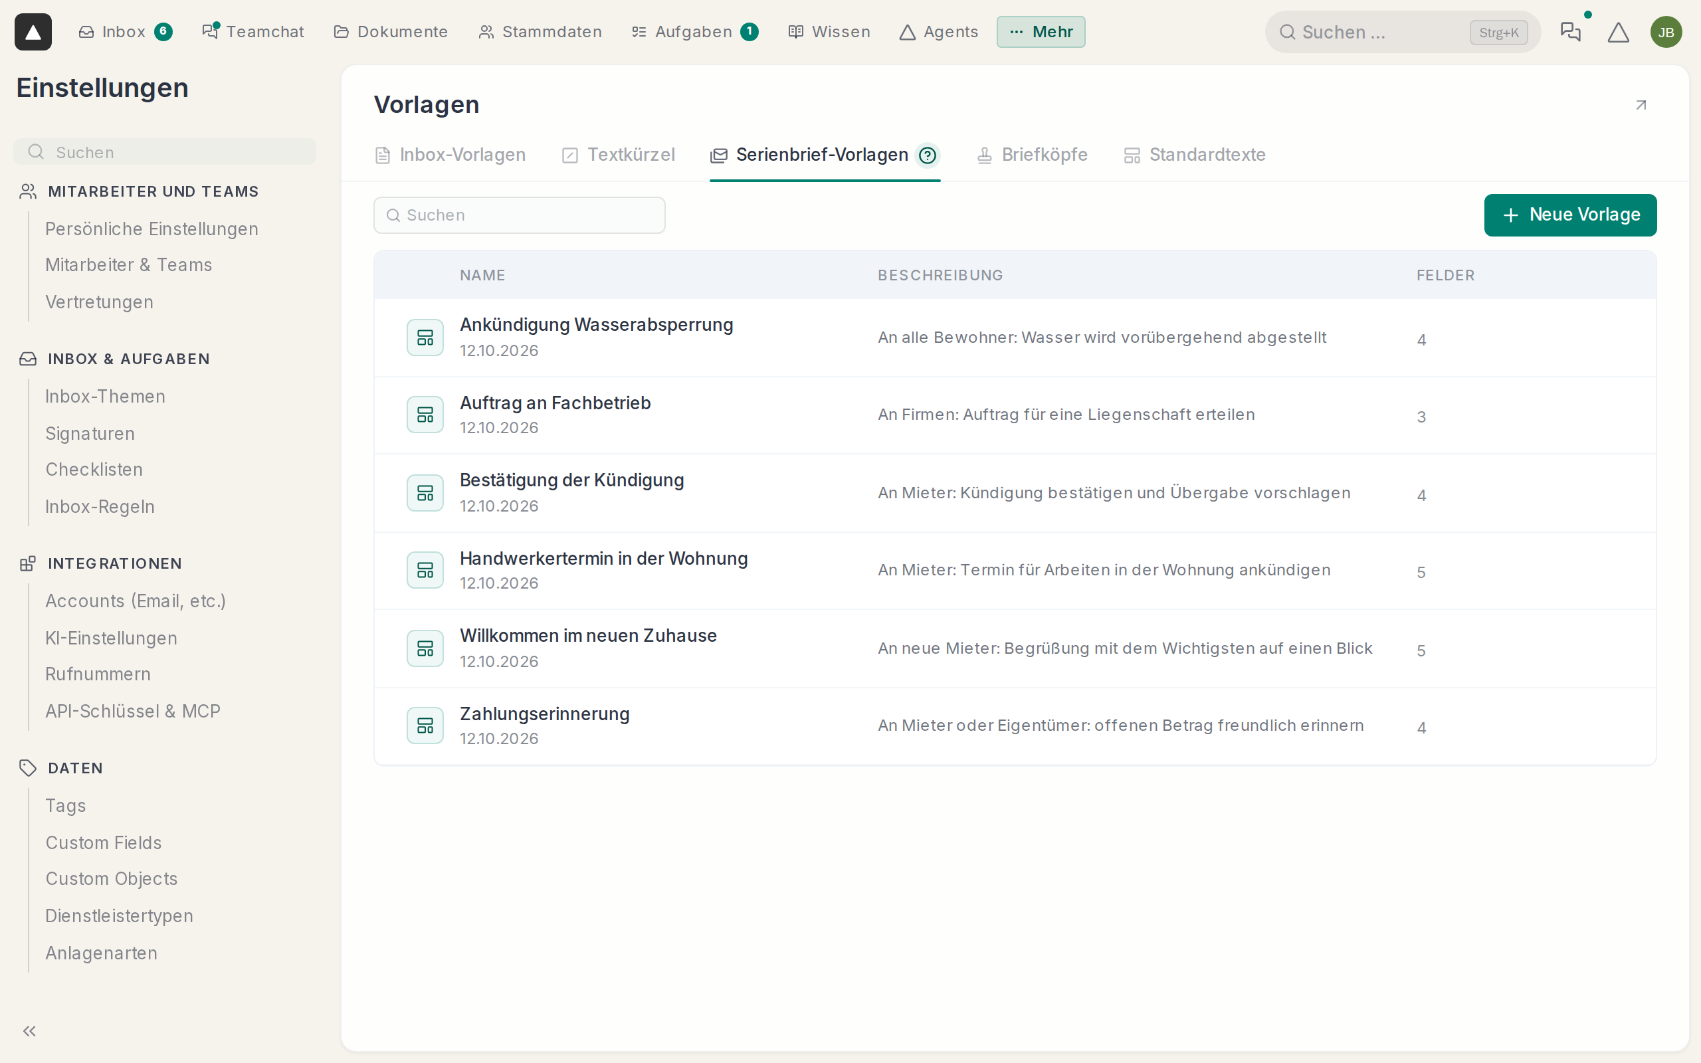Open the Ankündigung Wasserabsperrung template

[x=1015, y=338]
